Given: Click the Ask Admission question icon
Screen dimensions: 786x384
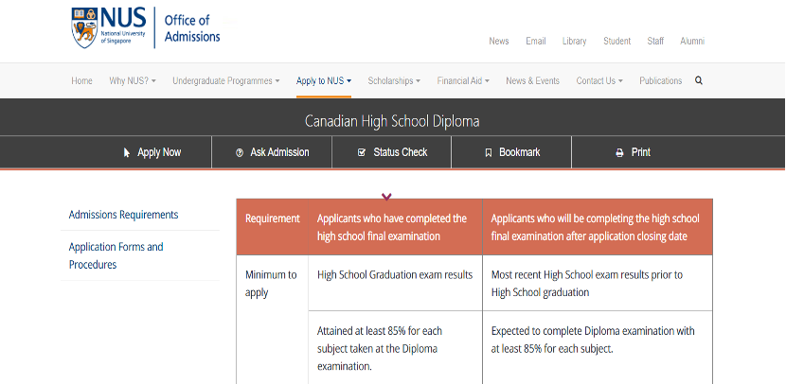Looking at the screenshot, I should click(240, 152).
